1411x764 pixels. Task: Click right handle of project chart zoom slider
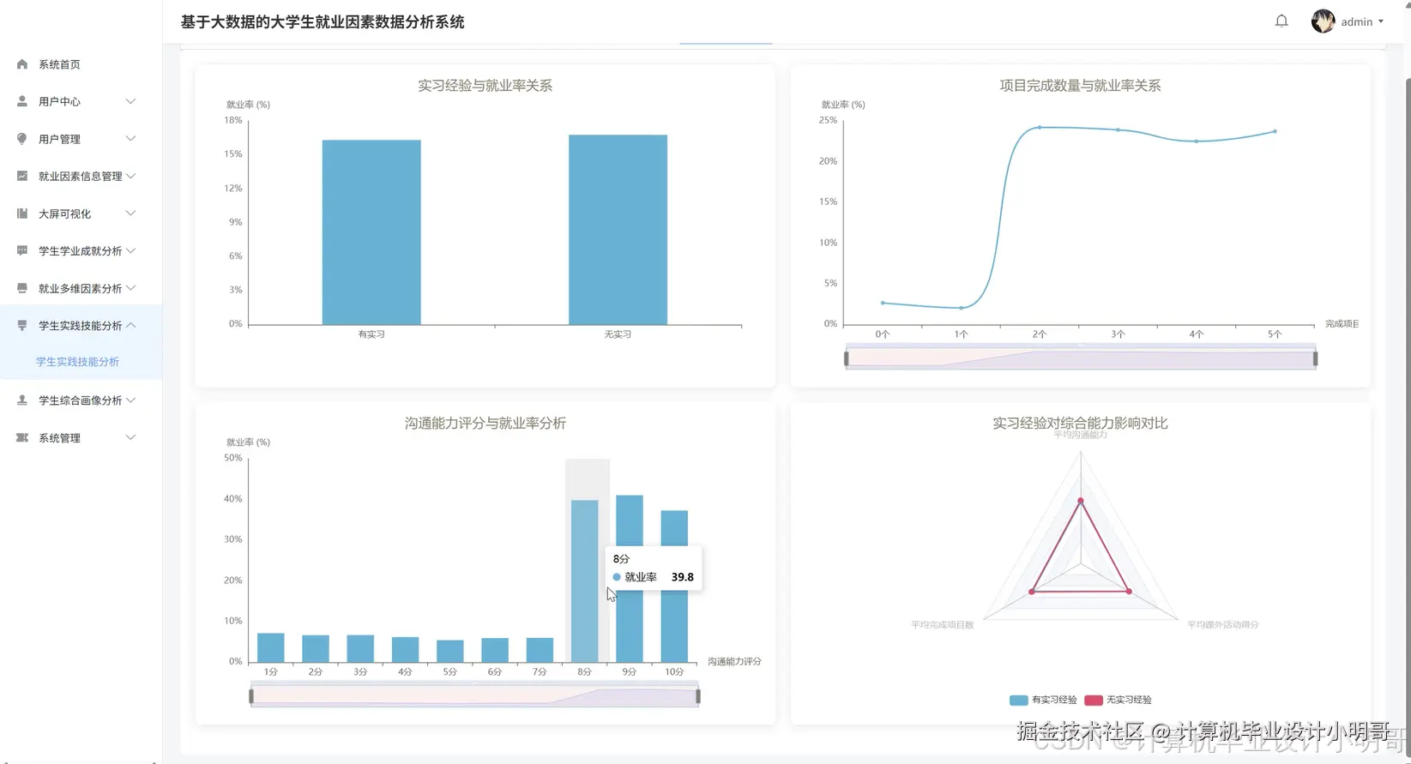[1315, 358]
